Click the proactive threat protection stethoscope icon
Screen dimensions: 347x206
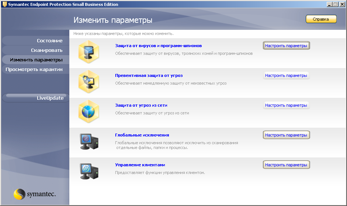pos(89,82)
